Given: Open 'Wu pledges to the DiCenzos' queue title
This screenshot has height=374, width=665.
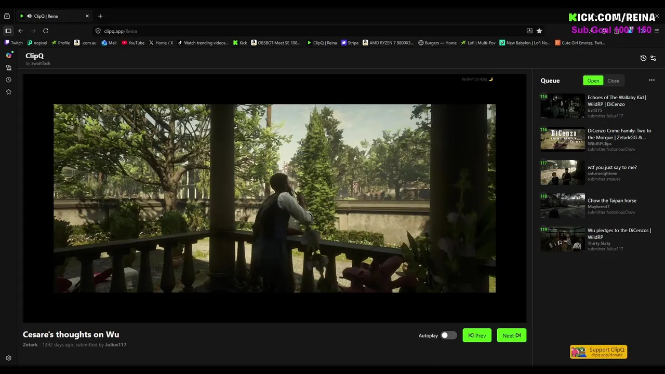Looking at the screenshot, I should coord(619,234).
